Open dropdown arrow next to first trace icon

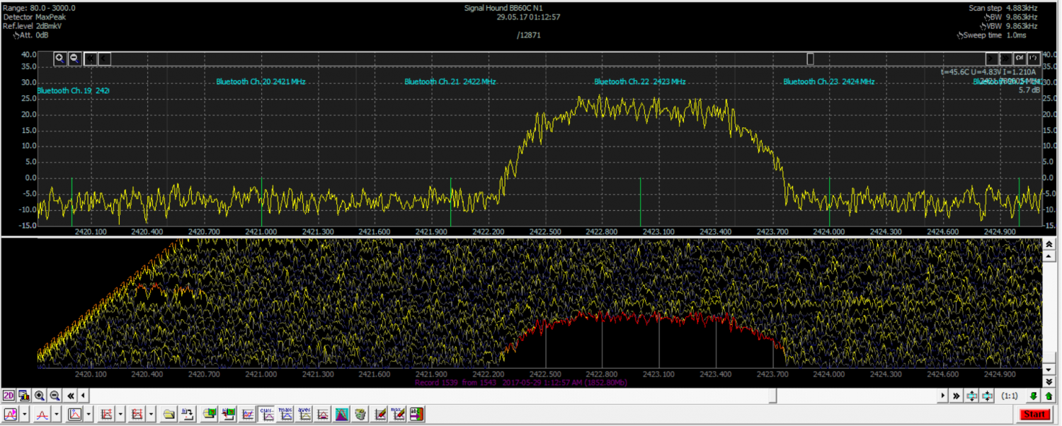(x=25, y=414)
